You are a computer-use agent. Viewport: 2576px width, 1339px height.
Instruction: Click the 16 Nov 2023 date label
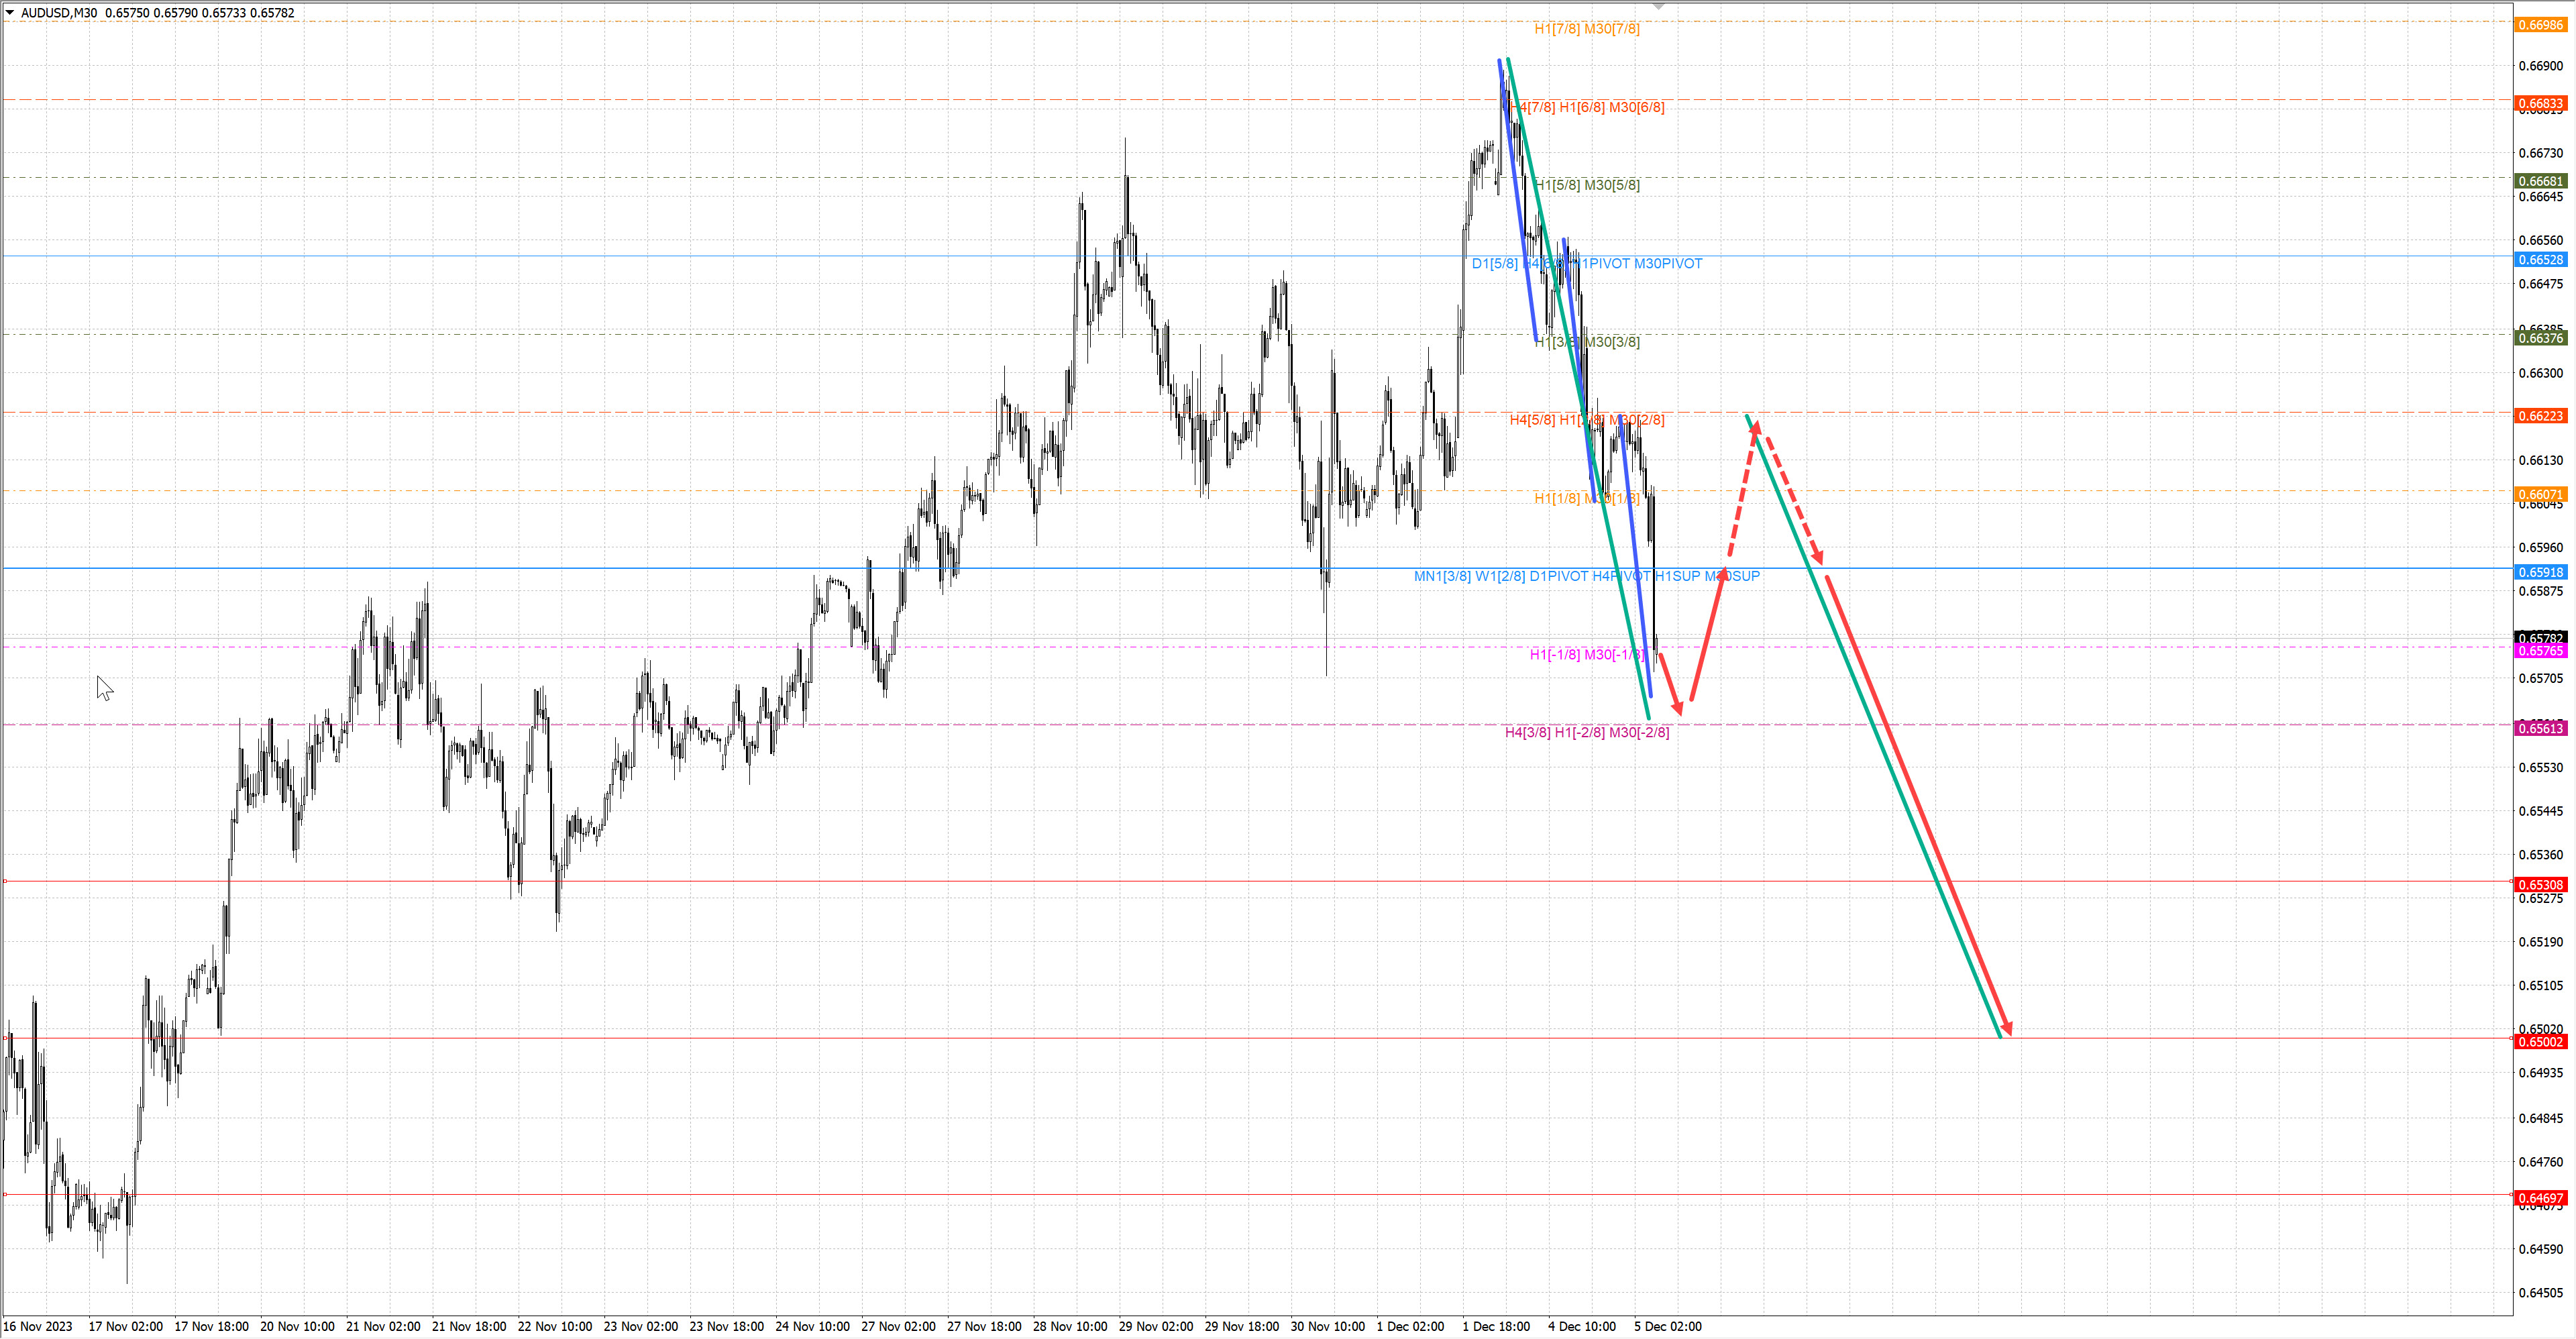38,1326
